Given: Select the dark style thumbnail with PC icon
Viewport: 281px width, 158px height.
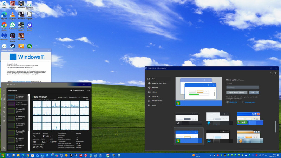Looking at the screenshot, I should pos(189,119).
